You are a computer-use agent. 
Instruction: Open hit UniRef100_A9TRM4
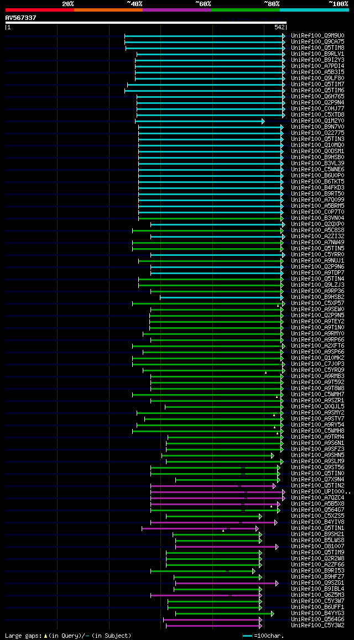coord(317,437)
